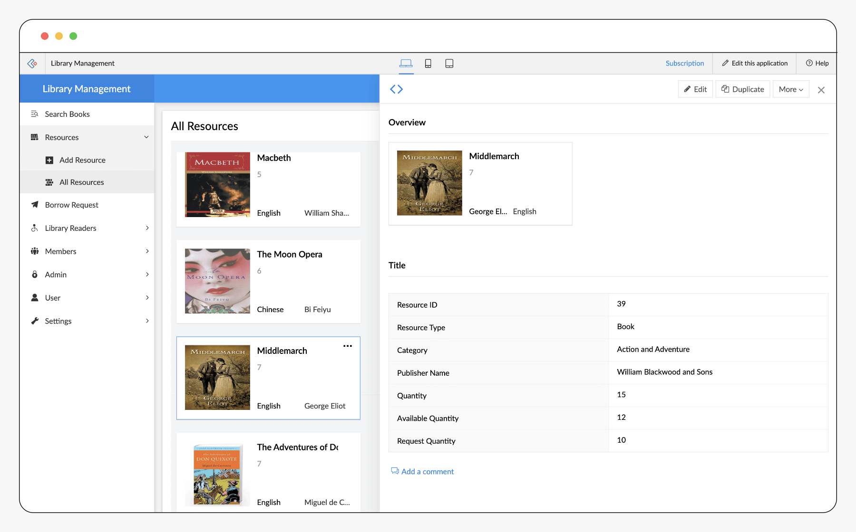This screenshot has width=856, height=532.
Task: Expand the Library Readers section
Action: 147,228
